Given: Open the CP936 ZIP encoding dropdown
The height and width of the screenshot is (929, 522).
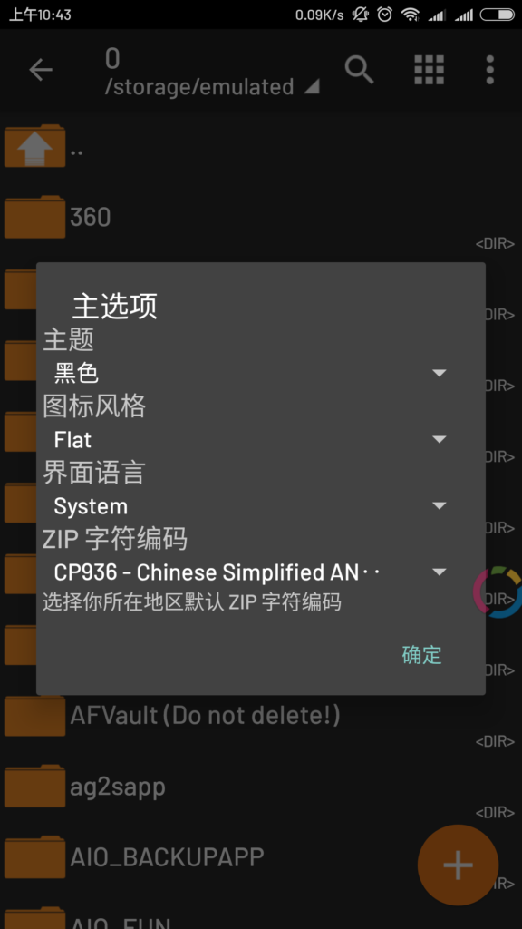Looking at the screenshot, I should 250,572.
